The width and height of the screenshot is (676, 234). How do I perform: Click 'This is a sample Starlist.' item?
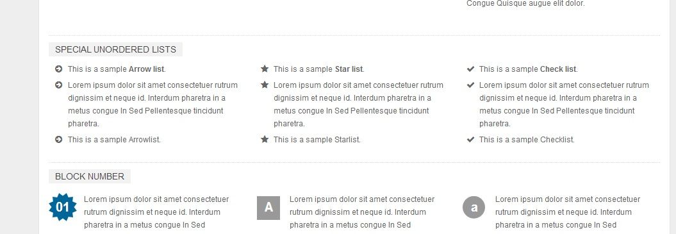click(x=317, y=140)
